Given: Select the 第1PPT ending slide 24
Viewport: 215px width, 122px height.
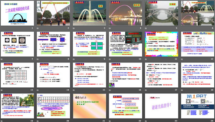Looking at the screenshot, I should pos(198,106).
